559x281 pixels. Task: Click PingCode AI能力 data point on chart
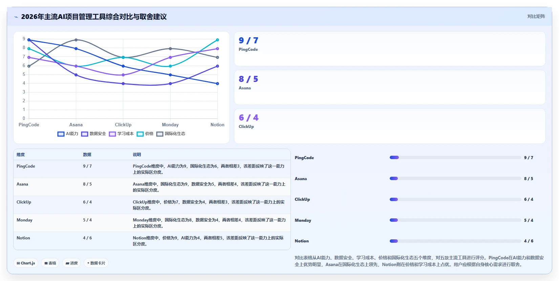coord(29,40)
